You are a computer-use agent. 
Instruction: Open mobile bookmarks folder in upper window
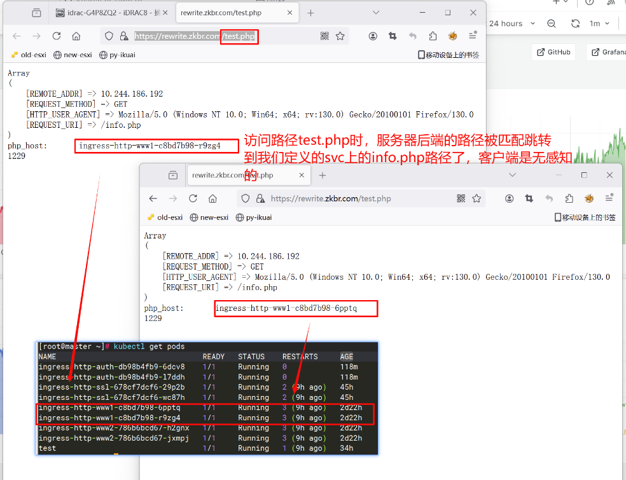click(449, 55)
